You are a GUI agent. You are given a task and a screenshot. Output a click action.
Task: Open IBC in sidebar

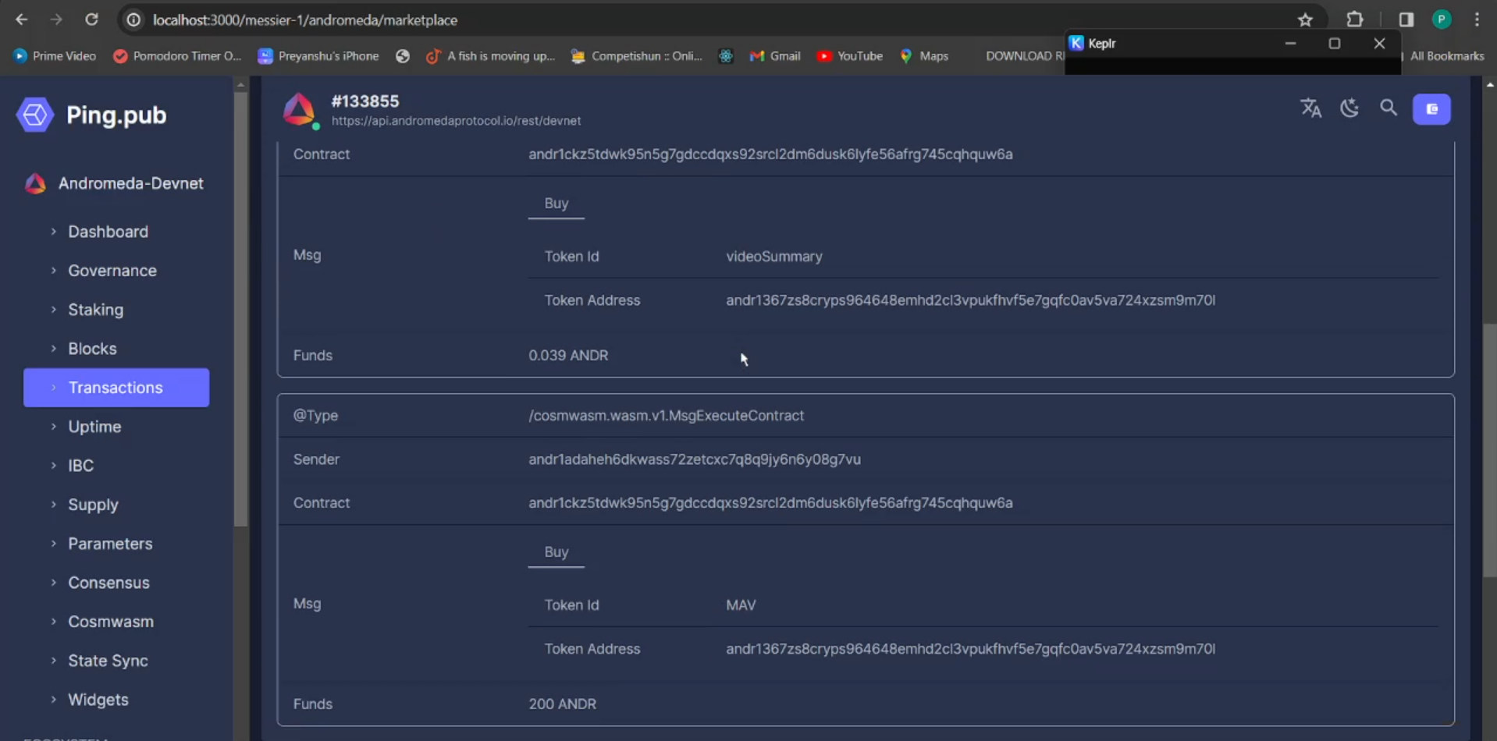click(x=80, y=466)
